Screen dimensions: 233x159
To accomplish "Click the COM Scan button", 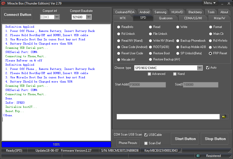I will tap(121, 134).
